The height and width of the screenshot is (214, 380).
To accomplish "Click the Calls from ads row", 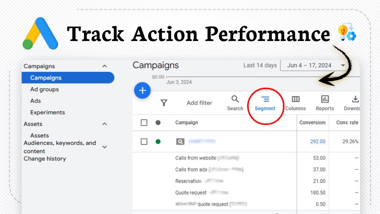I will [210, 169].
